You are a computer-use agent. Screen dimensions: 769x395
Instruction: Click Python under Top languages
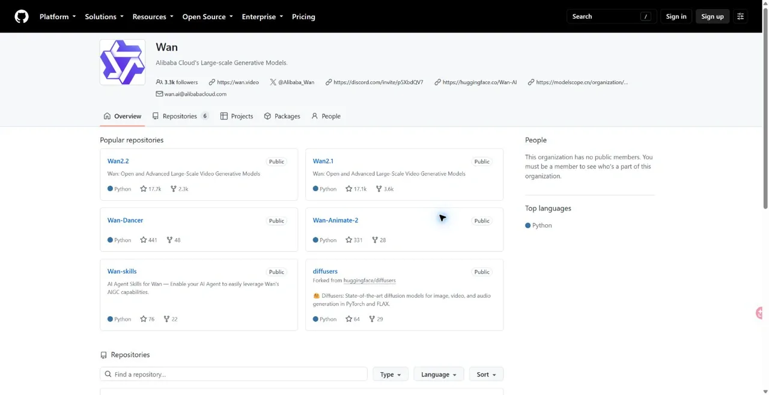pos(538,225)
